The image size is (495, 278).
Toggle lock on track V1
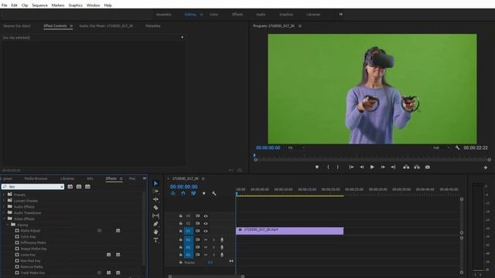tap(180, 231)
